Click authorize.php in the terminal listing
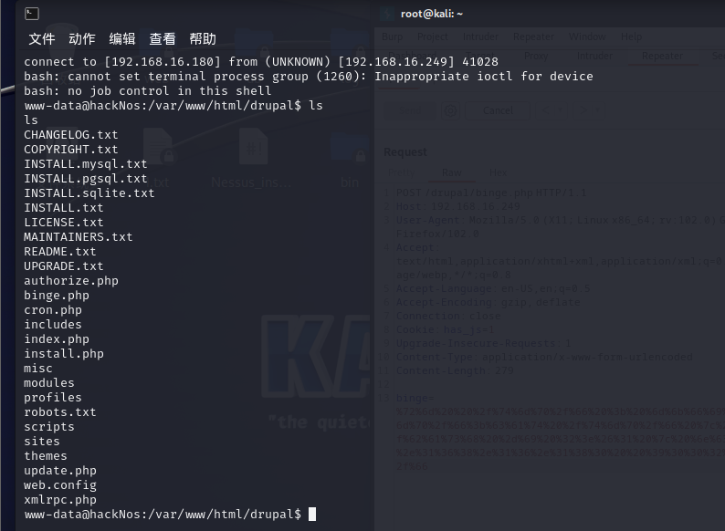 coord(71,281)
